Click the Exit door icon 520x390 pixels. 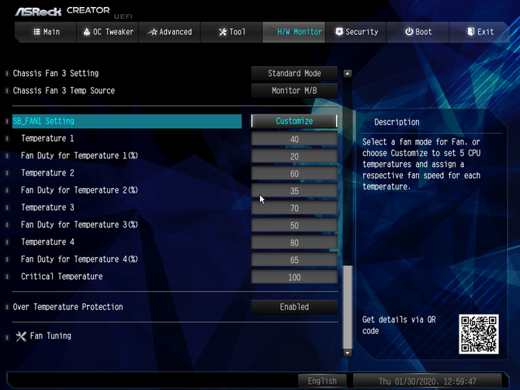pos(470,32)
